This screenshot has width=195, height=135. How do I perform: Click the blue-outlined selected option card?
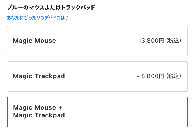click(97, 112)
